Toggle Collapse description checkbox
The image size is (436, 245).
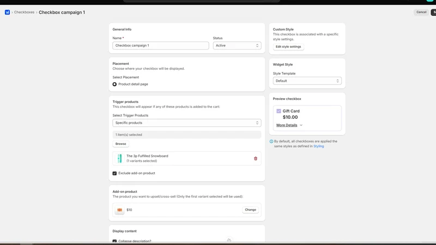pyautogui.click(x=114, y=241)
